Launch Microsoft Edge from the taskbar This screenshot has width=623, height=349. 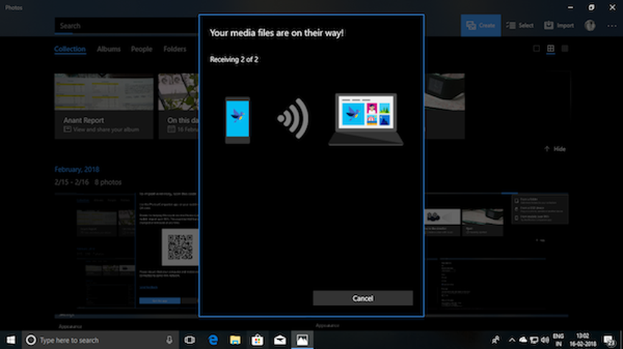213,340
